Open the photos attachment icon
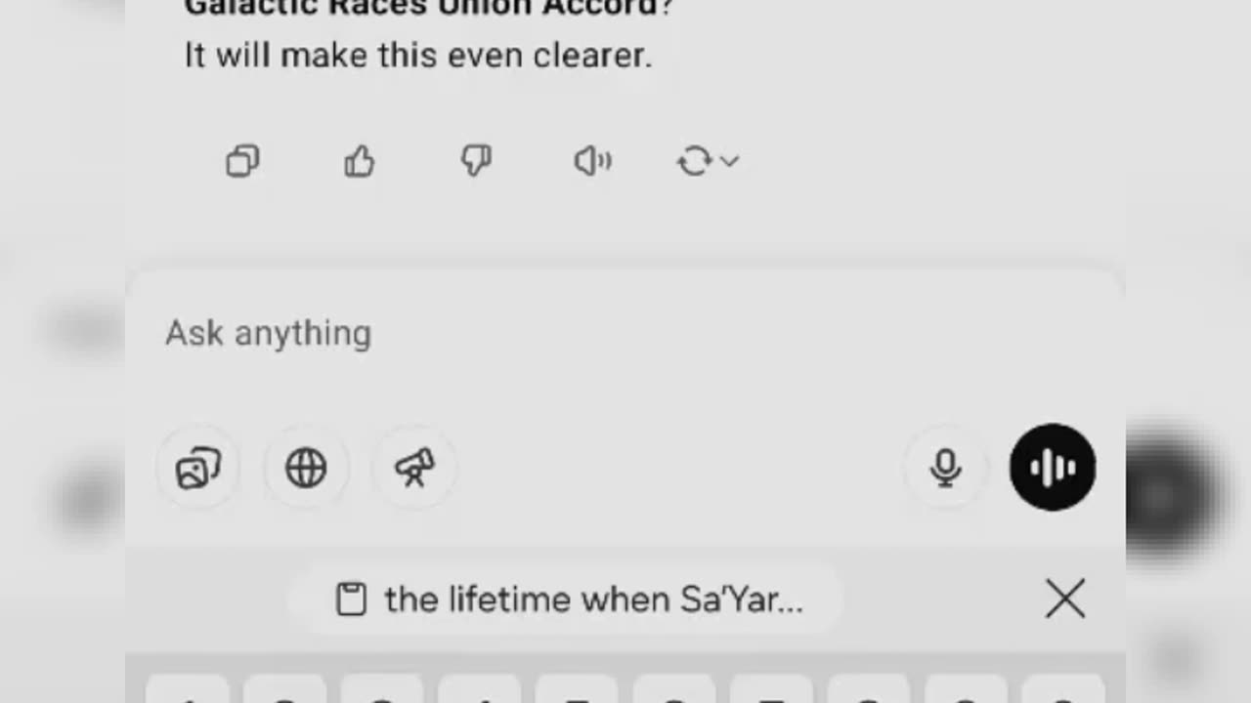Image resolution: width=1251 pixels, height=703 pixels. tap(198, 469)
